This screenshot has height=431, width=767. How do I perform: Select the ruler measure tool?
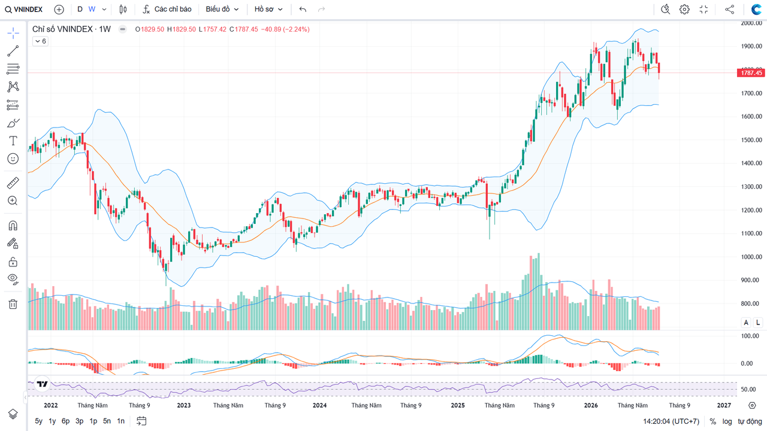[13, 183]
